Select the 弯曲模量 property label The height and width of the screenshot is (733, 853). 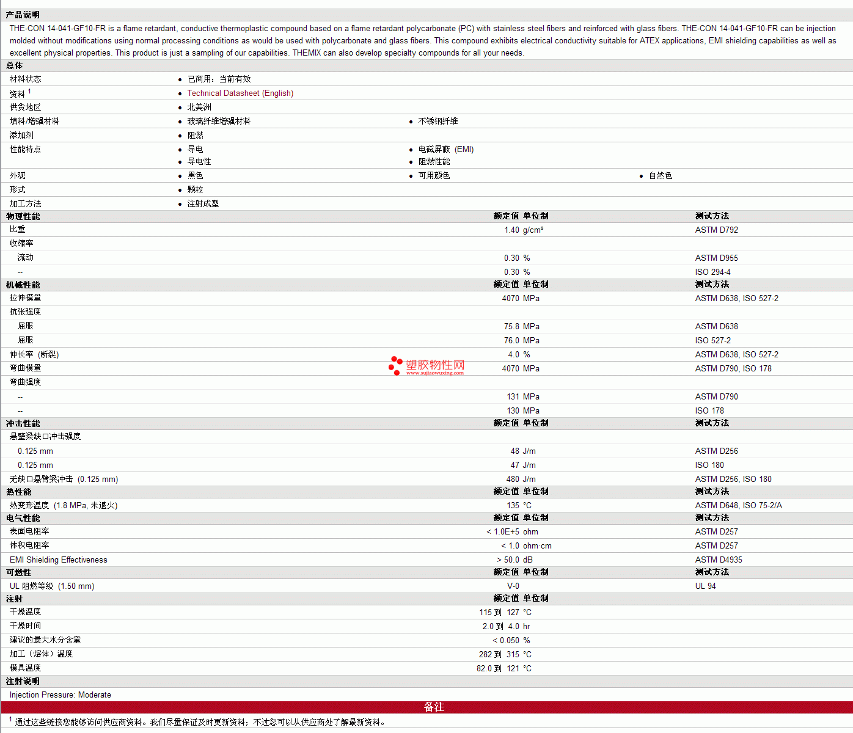[x=25, y=368]
